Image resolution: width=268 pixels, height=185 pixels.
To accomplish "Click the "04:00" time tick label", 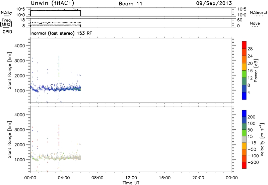I will coord(64,178).
